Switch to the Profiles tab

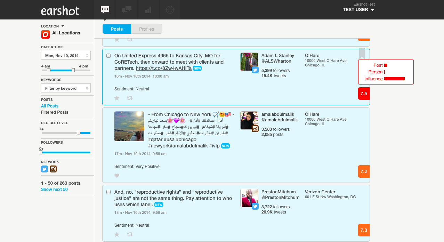146,29
